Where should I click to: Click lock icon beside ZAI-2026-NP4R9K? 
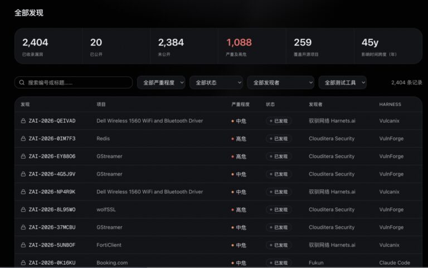(23, 192)
